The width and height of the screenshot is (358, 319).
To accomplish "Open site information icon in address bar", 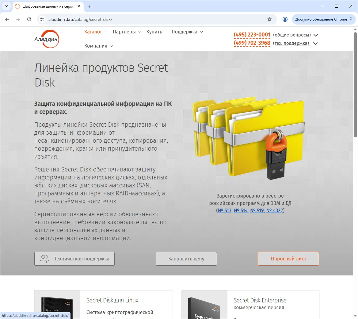I will [x=42, y=19].
